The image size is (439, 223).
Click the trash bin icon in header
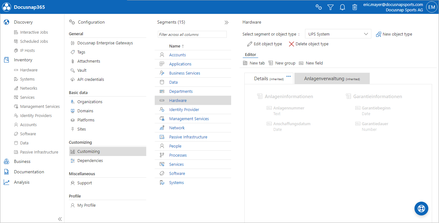tap(355, 7)
